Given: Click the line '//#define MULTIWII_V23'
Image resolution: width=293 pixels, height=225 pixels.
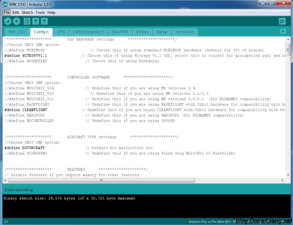Looking at the screenshot, I should coord(29,94).
